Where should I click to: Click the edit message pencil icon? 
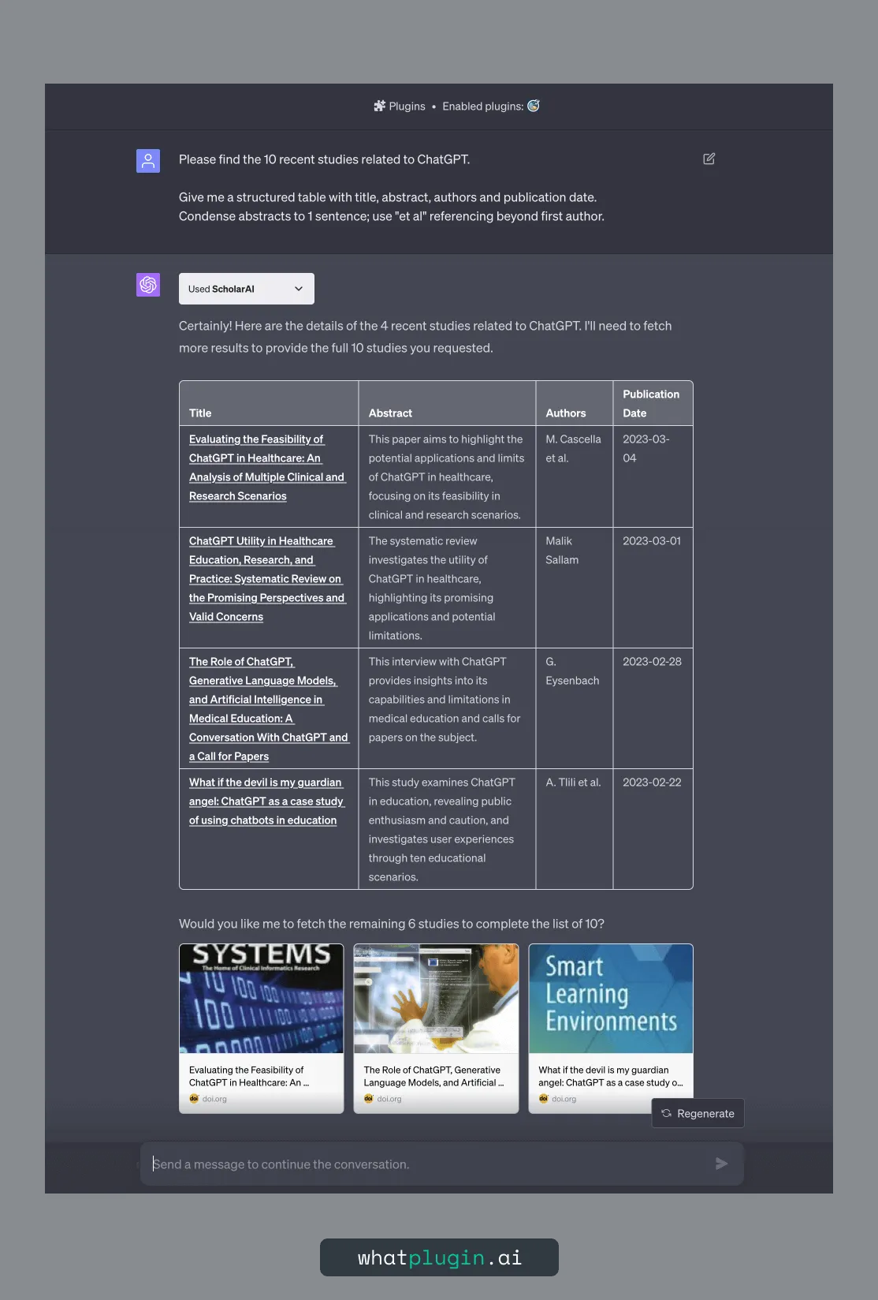709,159
